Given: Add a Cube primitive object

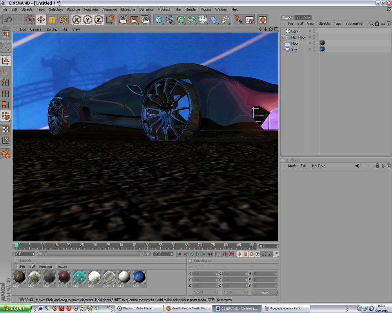Looking at the screenshot, I should coord(158,20).
